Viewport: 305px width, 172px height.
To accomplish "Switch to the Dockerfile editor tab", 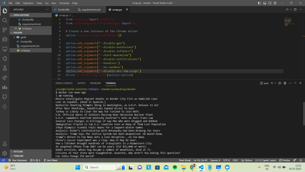I will point(63,9).
